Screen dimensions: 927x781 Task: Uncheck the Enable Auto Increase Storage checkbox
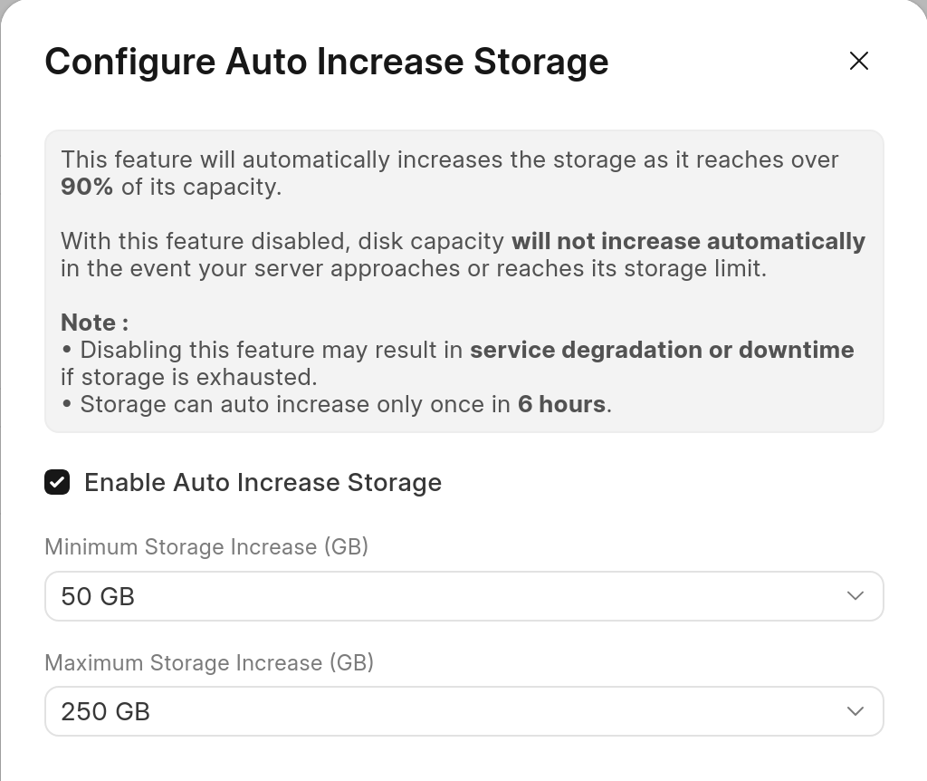(x=57, y=482)
